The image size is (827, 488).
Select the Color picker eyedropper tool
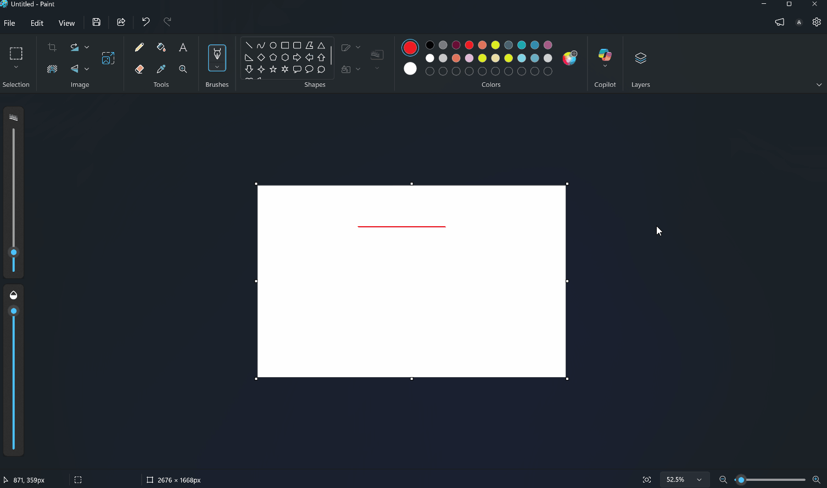pos(161,69)
